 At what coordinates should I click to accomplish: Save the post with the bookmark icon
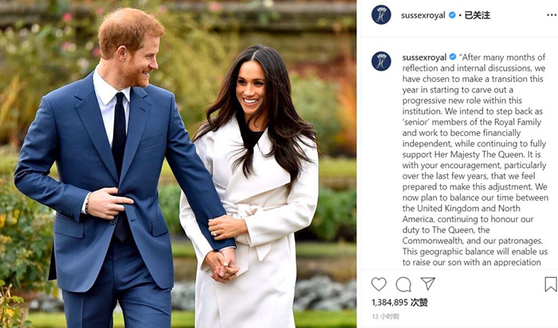(551, 284)
